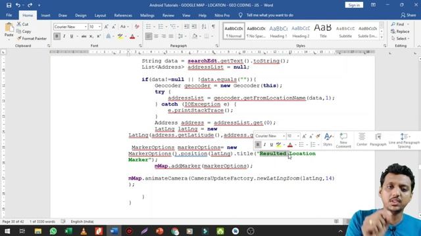Switch to the References ribbon tab
The height and width of the screenshot is (236, 421).
(x=123, y=15)
